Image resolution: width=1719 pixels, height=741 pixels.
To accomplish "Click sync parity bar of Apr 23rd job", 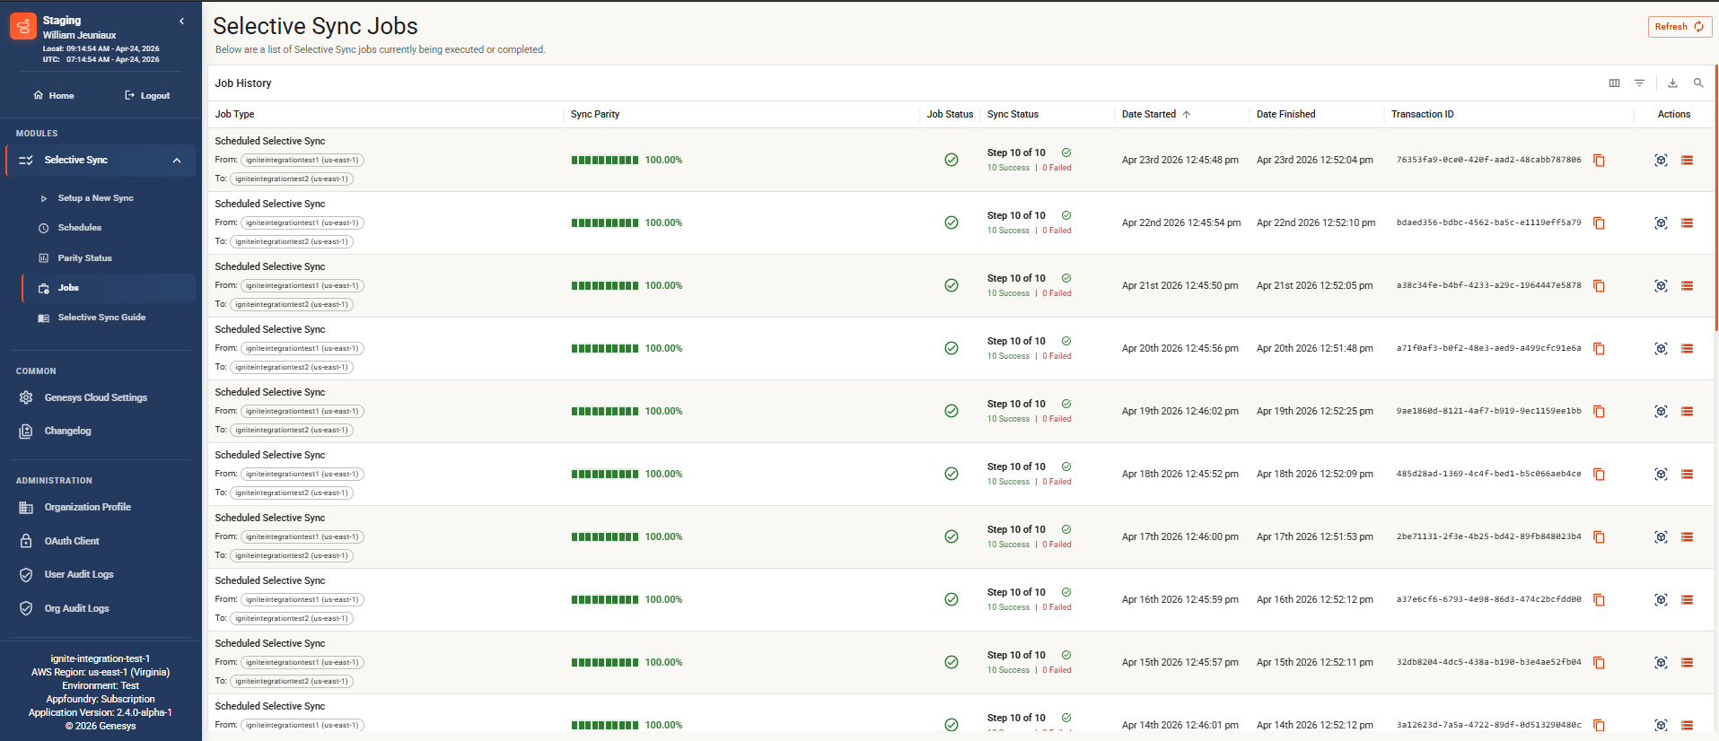I will click(605, 160).
